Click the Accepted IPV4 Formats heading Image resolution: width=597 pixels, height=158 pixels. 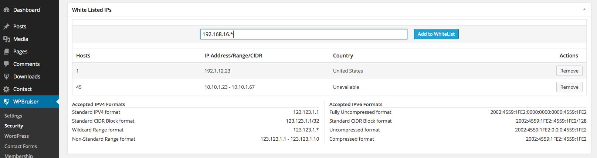click(99, 104)
